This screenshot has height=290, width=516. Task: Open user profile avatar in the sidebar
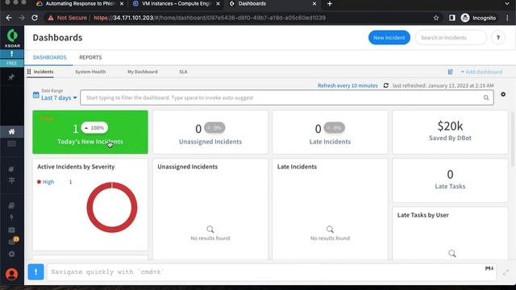pos(11,274)
